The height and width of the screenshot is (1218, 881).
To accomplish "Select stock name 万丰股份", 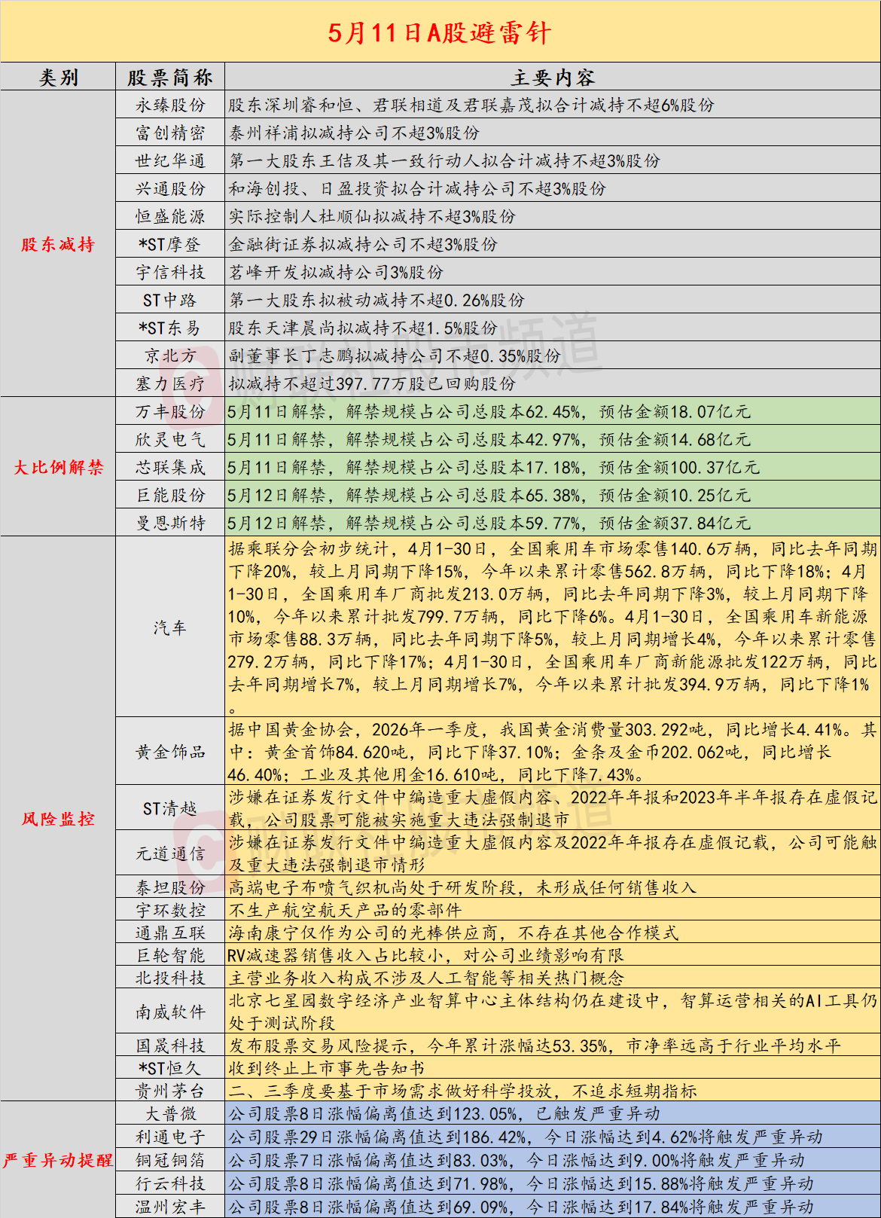I will (170, 412).
